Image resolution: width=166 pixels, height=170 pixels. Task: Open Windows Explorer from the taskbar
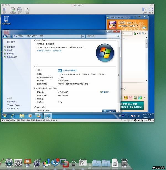tap(22, 116)
